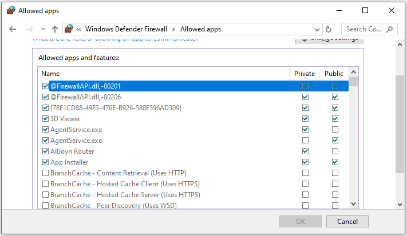Select the AllJoyn Router entry

pos(72,151)
